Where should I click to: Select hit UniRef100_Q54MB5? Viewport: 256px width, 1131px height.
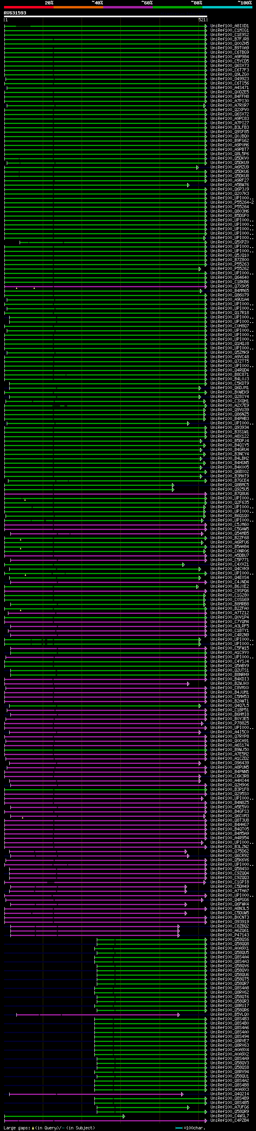coord(229,534)
